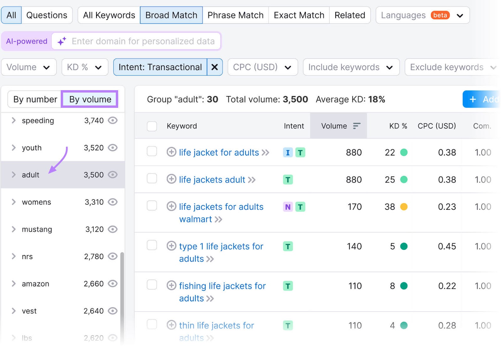
Task: Check the select-all checkbox in table header
Action: 152,126
